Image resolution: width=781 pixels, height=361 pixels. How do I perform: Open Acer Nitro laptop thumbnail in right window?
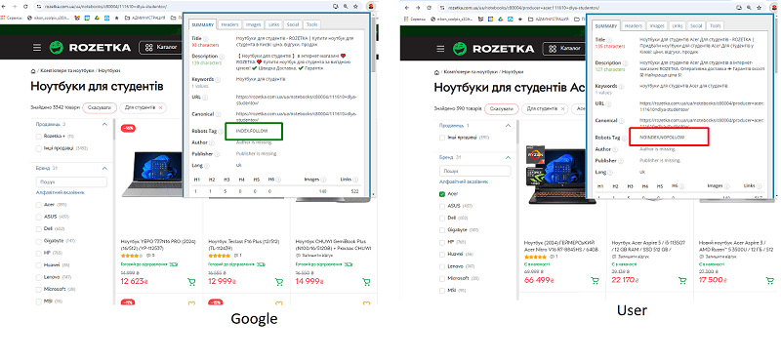tap(561, 175)
